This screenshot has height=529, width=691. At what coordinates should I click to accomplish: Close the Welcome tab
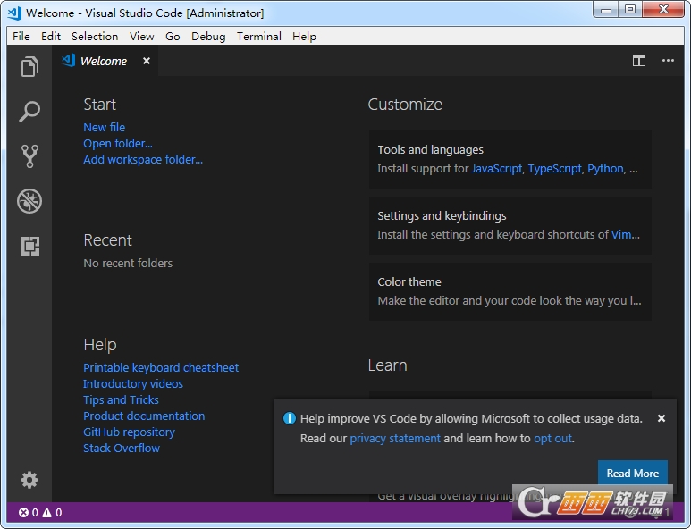[x=147, y=61]
